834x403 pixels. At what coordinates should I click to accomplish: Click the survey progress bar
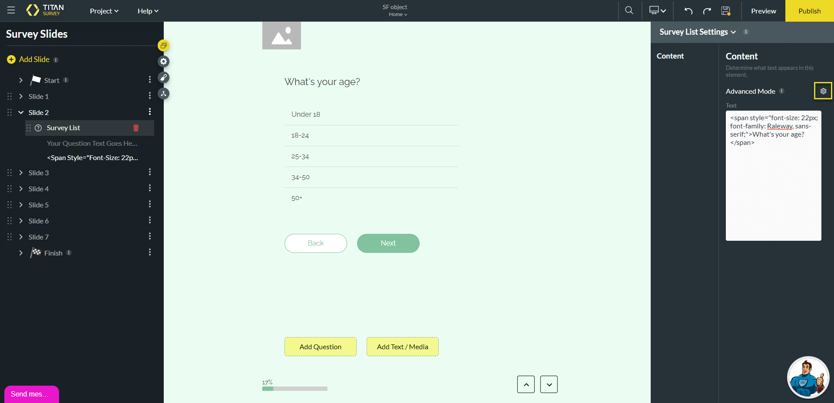click(x=295, y=389)
